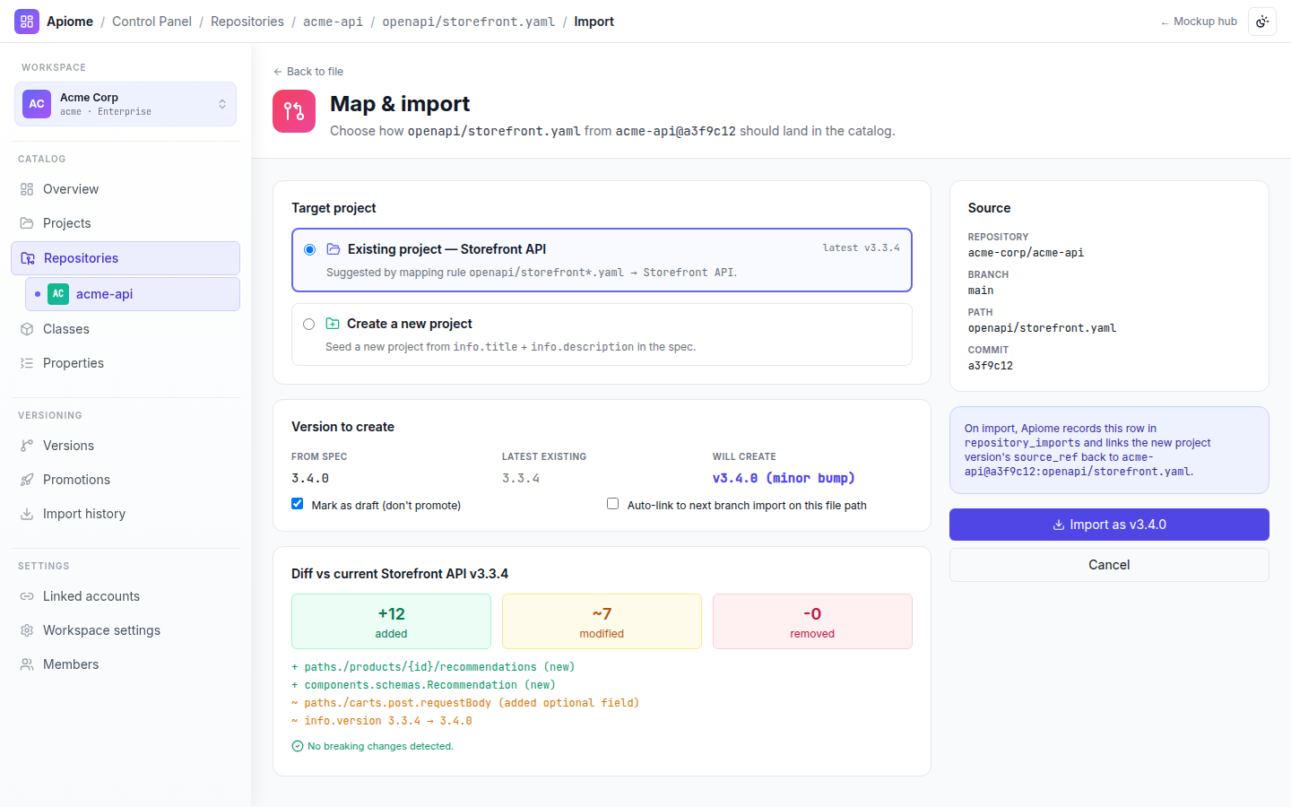Image resolution: width=1291 pixels, height=807 pixels.
Task: Select Existing project — Storefront API radio
Action: pyautogui.click(x=309, y=250)
